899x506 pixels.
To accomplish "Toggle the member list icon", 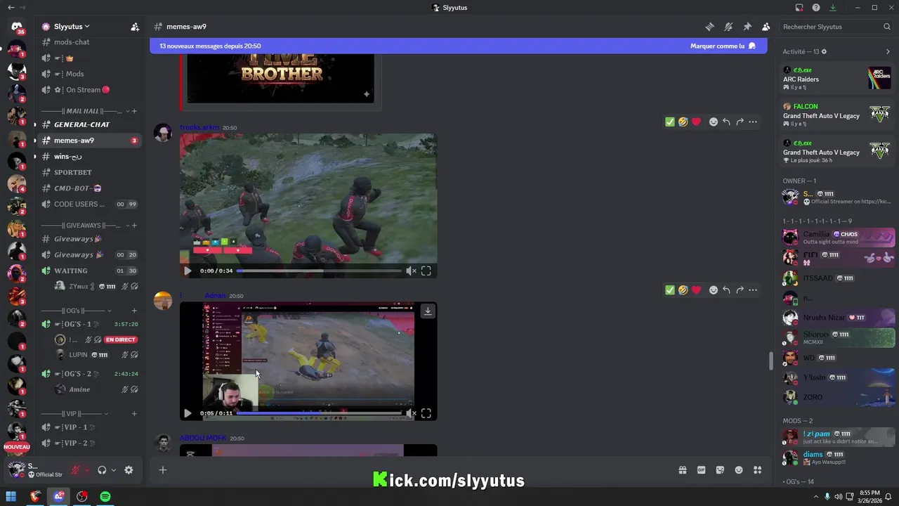I will pyautogui.click(x=766, y=27).
